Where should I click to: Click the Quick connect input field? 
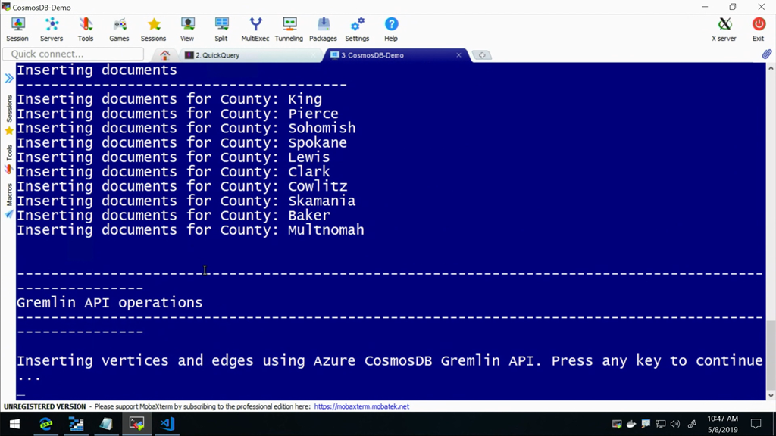click(74, 54)
